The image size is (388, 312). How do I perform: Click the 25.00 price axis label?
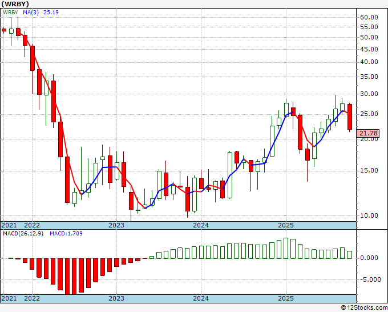[x=369, y=114]
